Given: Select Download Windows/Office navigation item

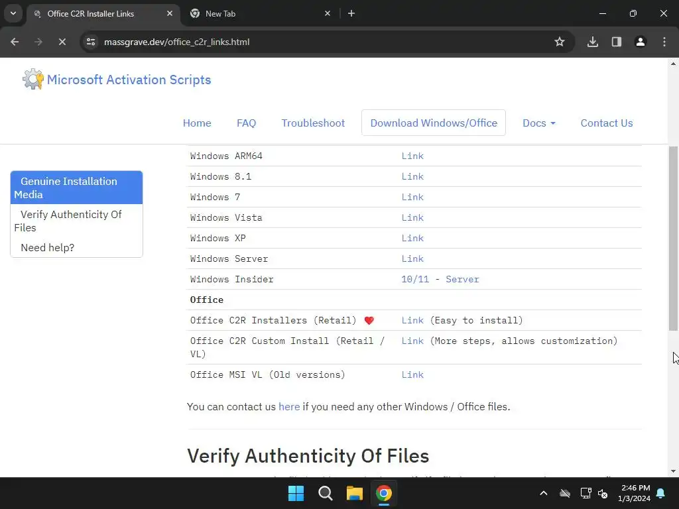Looking at the screenshot, I should point(434,123).
